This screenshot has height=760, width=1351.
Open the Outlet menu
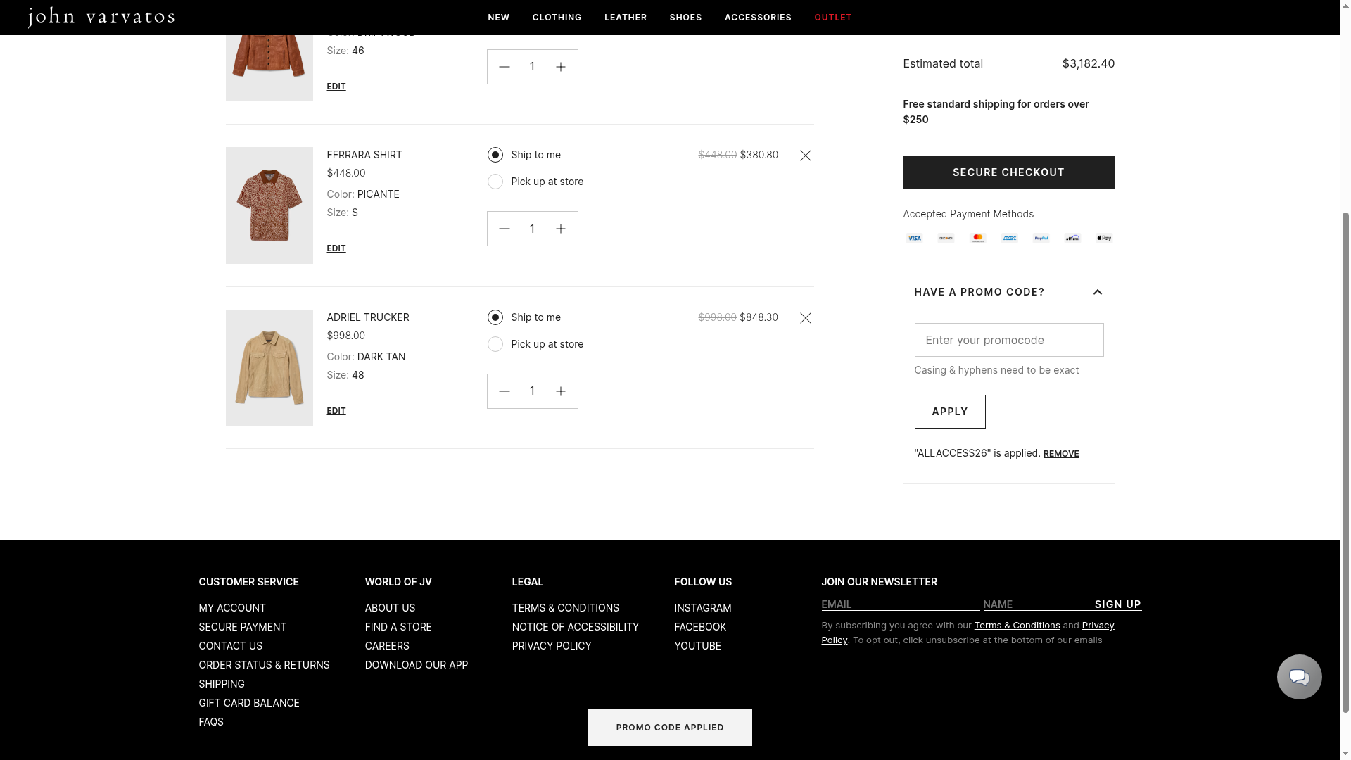832,18
